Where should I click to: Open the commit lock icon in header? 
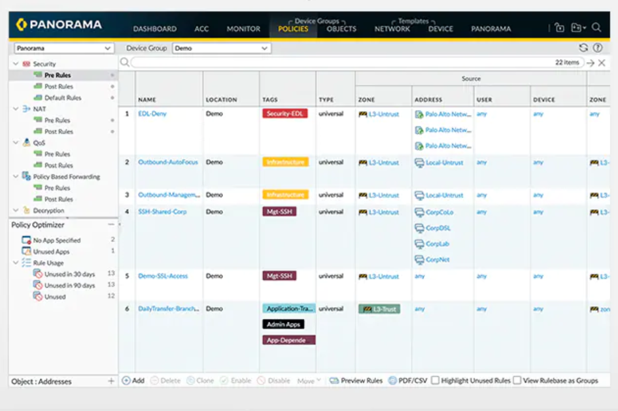(x=559, y=27)
